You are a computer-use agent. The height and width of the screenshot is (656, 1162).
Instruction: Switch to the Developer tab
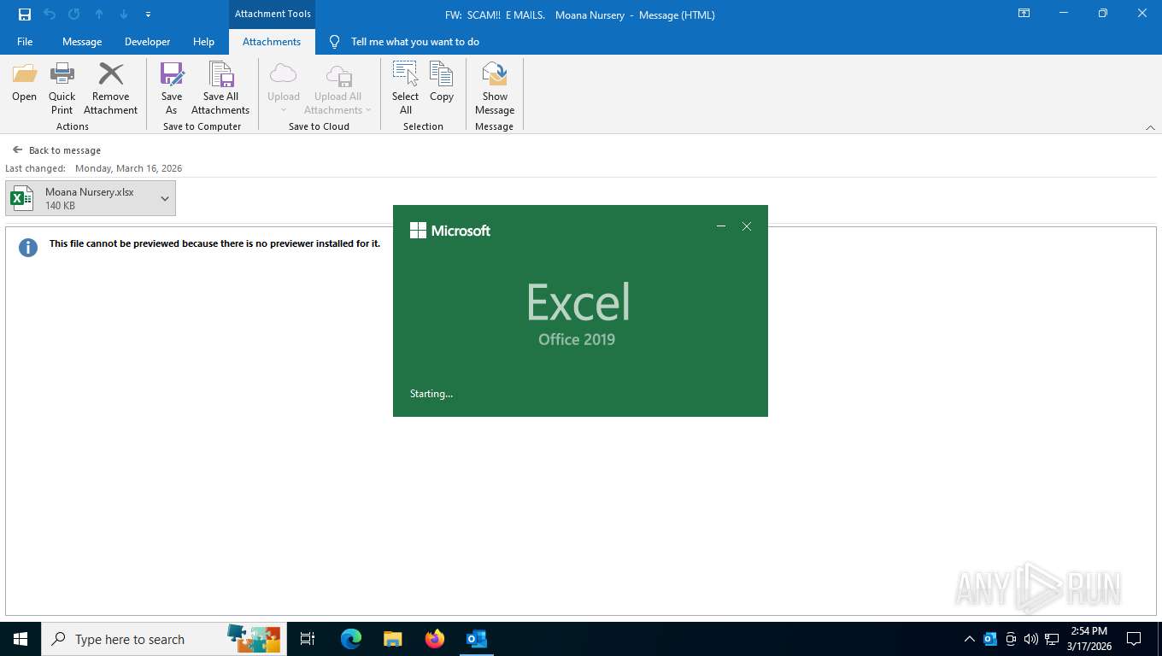pyautogui.click(x=147, y=42)
